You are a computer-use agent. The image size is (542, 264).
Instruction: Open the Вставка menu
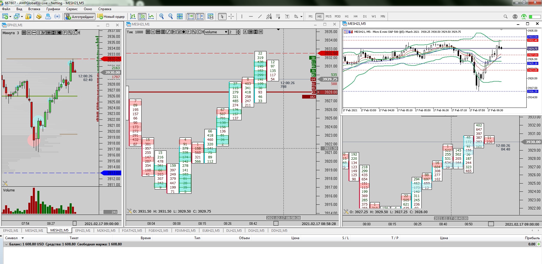click(34, 9)
